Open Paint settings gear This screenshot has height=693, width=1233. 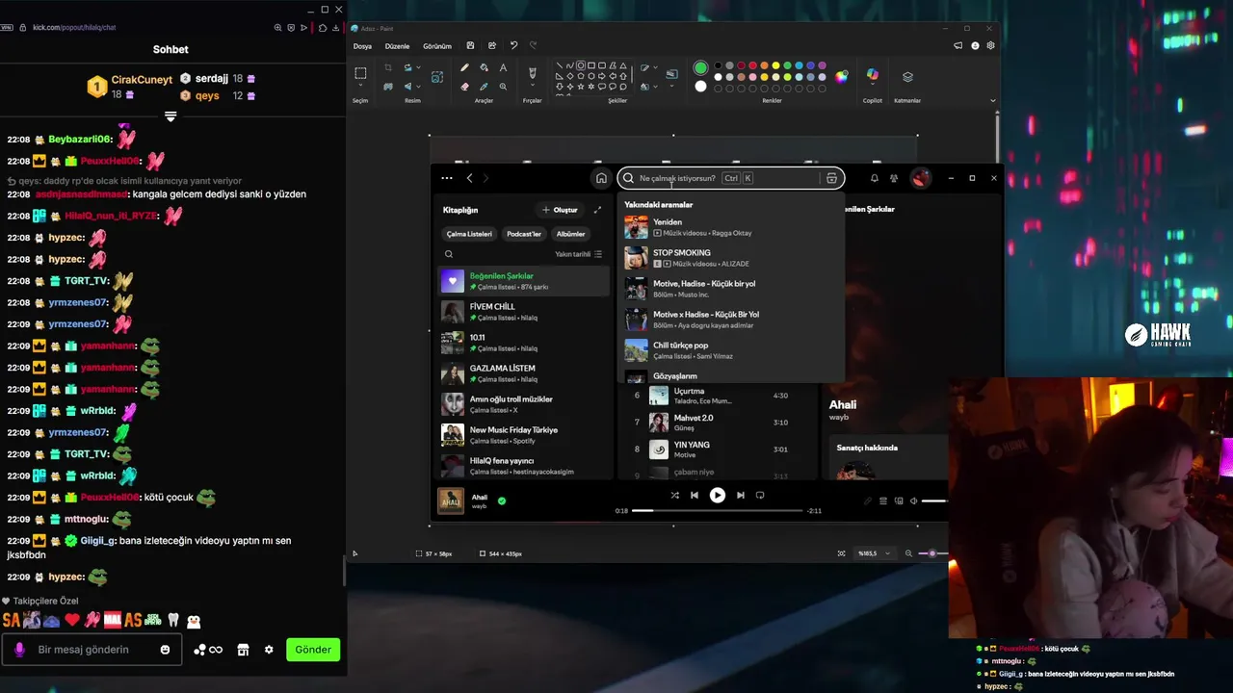click(x=991, y=45)
